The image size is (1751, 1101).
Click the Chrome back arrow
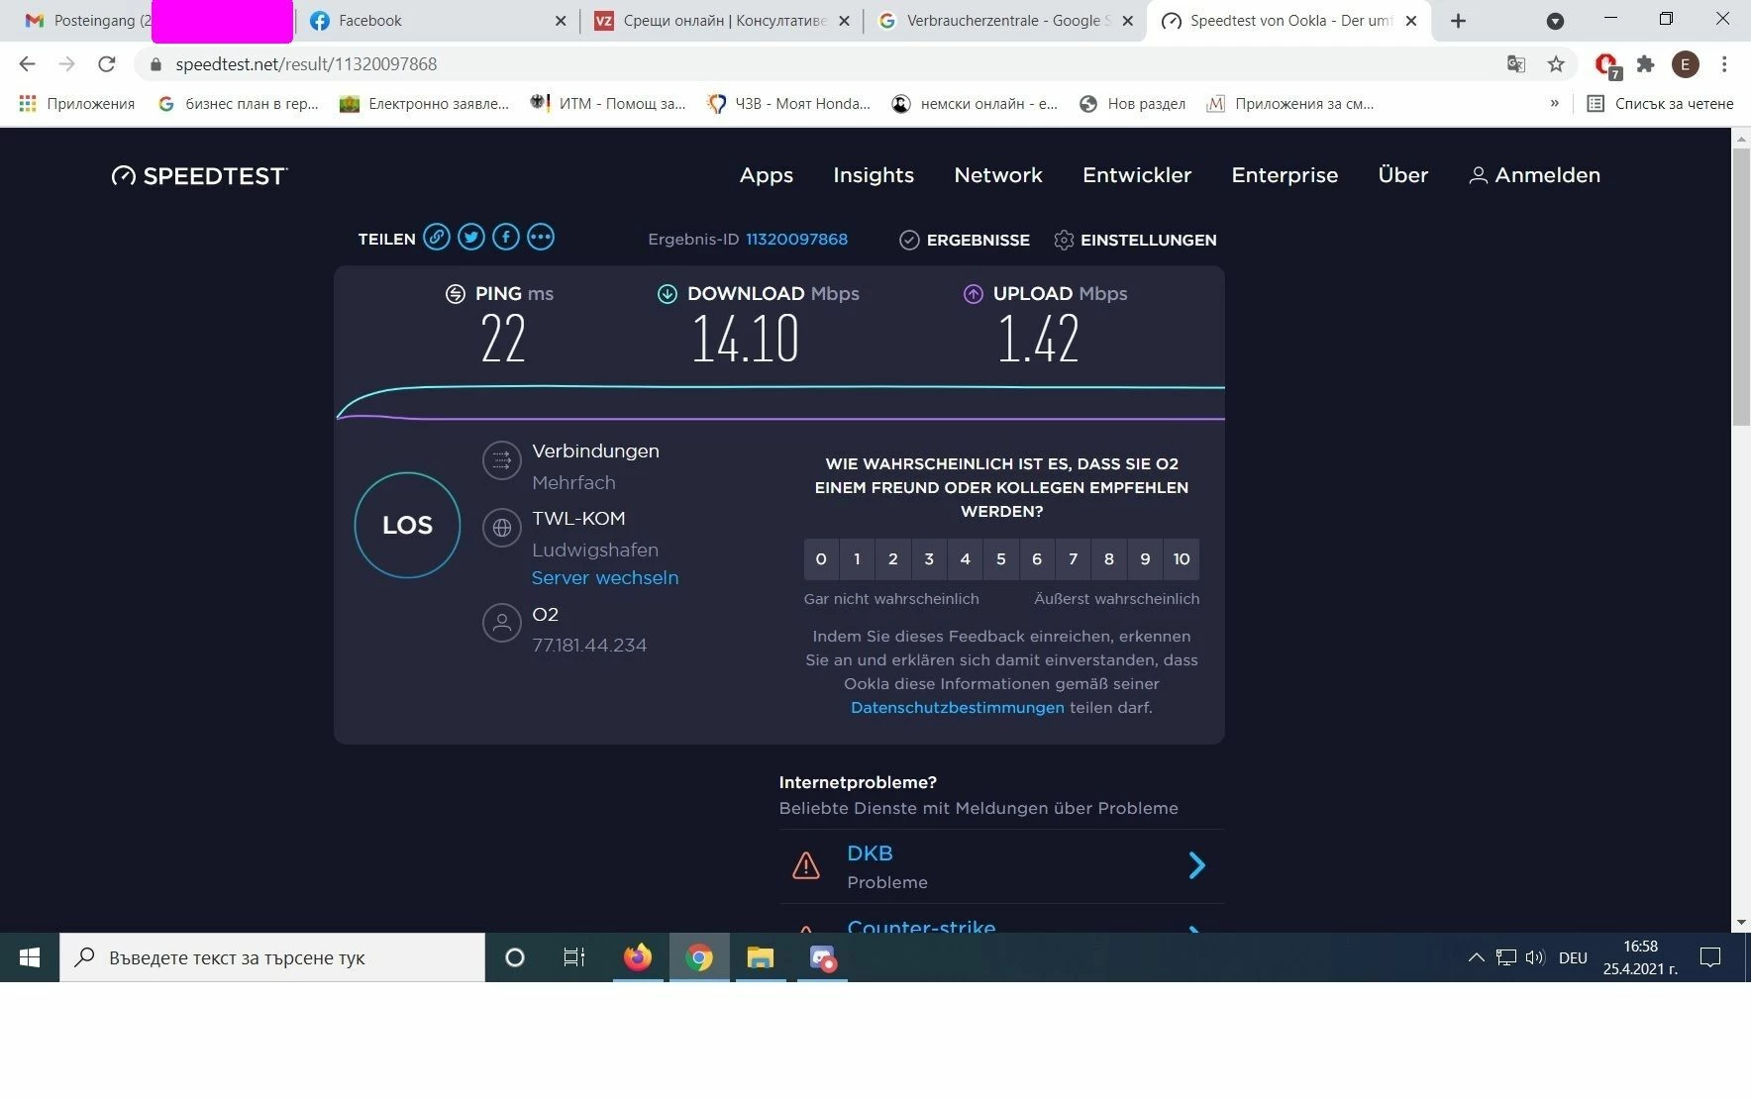[x=28, y=64]
